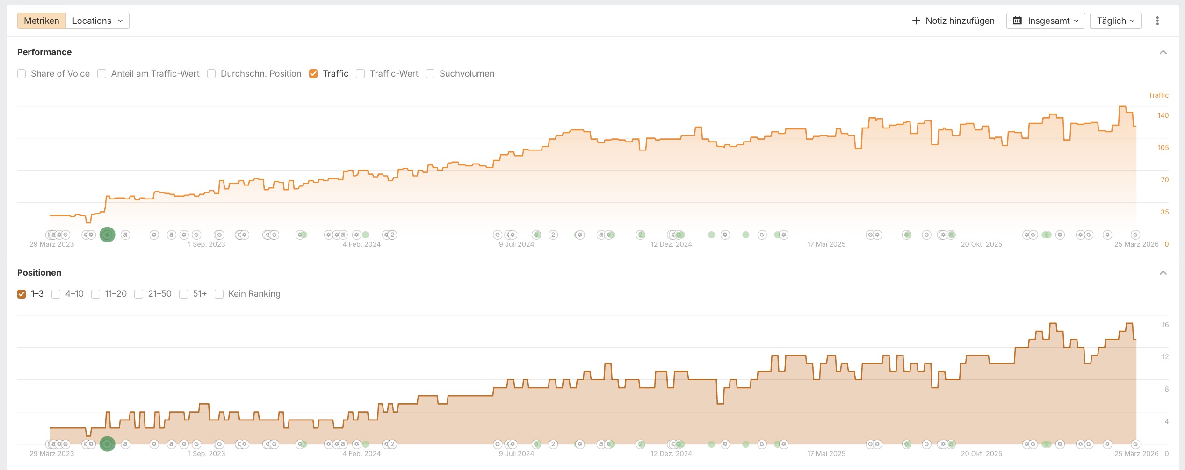Viewport: 1185px width, 470px height.
Task: Click the rightmost G marker in Performance chart
Action: (x=1135, y=235)
